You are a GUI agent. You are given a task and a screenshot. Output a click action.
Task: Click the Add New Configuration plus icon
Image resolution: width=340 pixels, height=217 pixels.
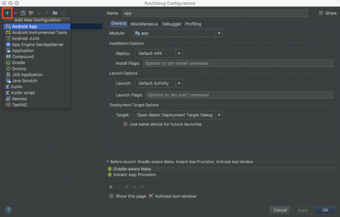[7, 13]
